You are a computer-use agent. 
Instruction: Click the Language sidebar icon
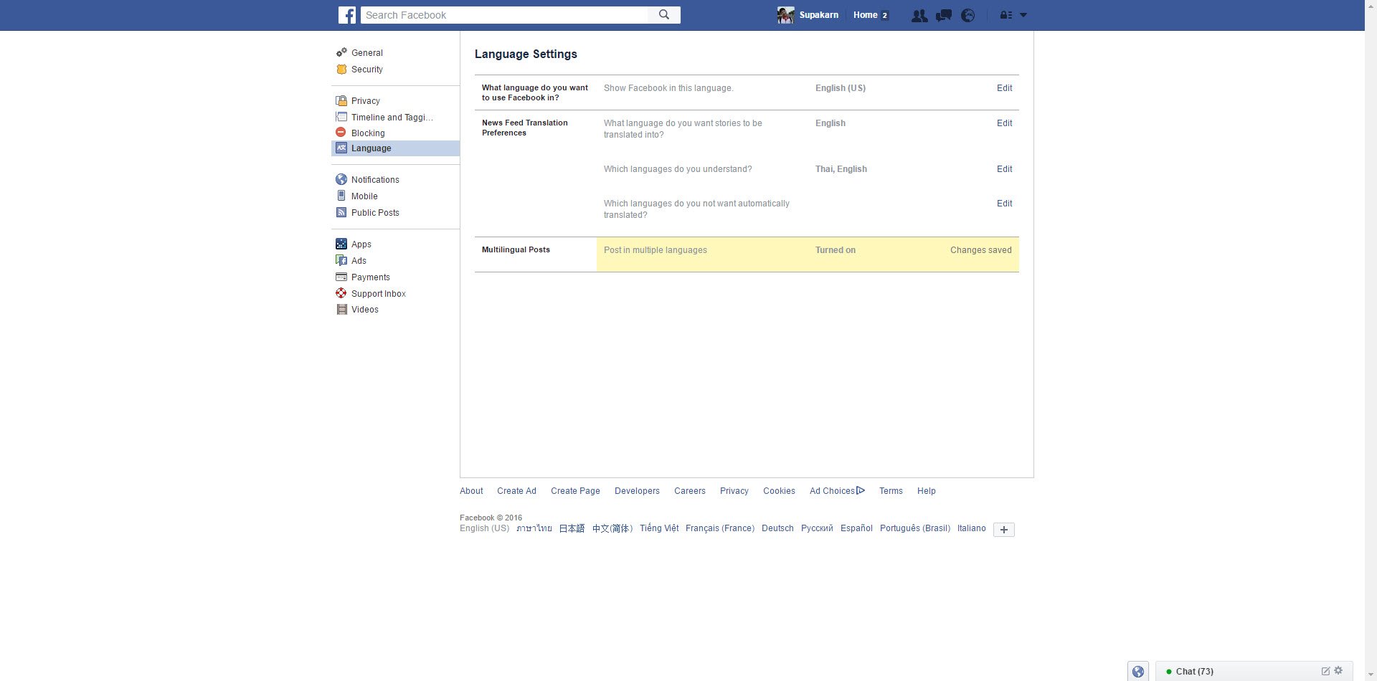[x=341, y=148]
